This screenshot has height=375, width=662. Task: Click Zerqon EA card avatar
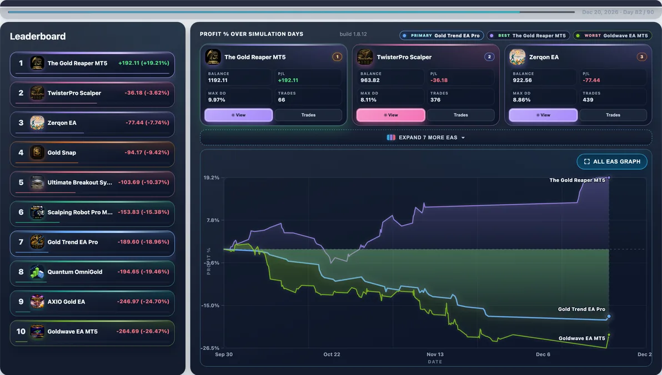(x=518, y=57)
